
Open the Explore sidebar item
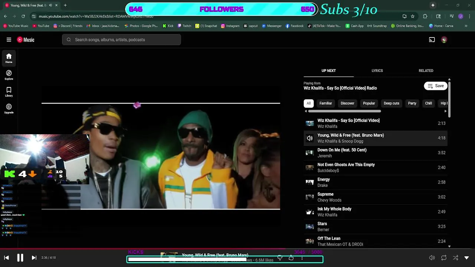tap(9, 75)
